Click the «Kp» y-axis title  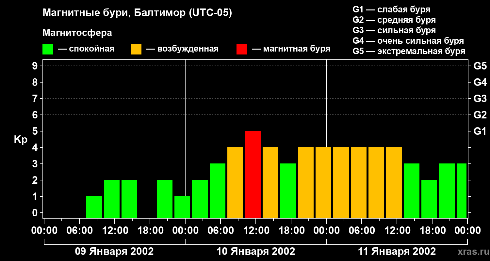tap(21, 140)
